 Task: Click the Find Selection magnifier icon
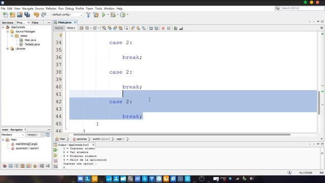(x=104, y=28)
